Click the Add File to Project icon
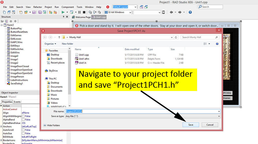The height and width of the screenshot is (144, 258). [50, 12]
